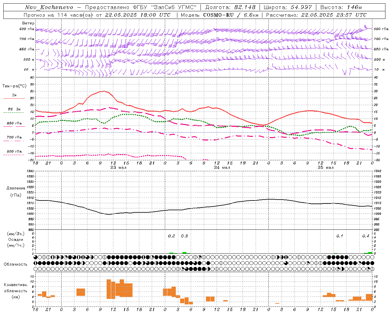
Task: Click the Широта: 54.997 value
Action: (x=288, y=7)
